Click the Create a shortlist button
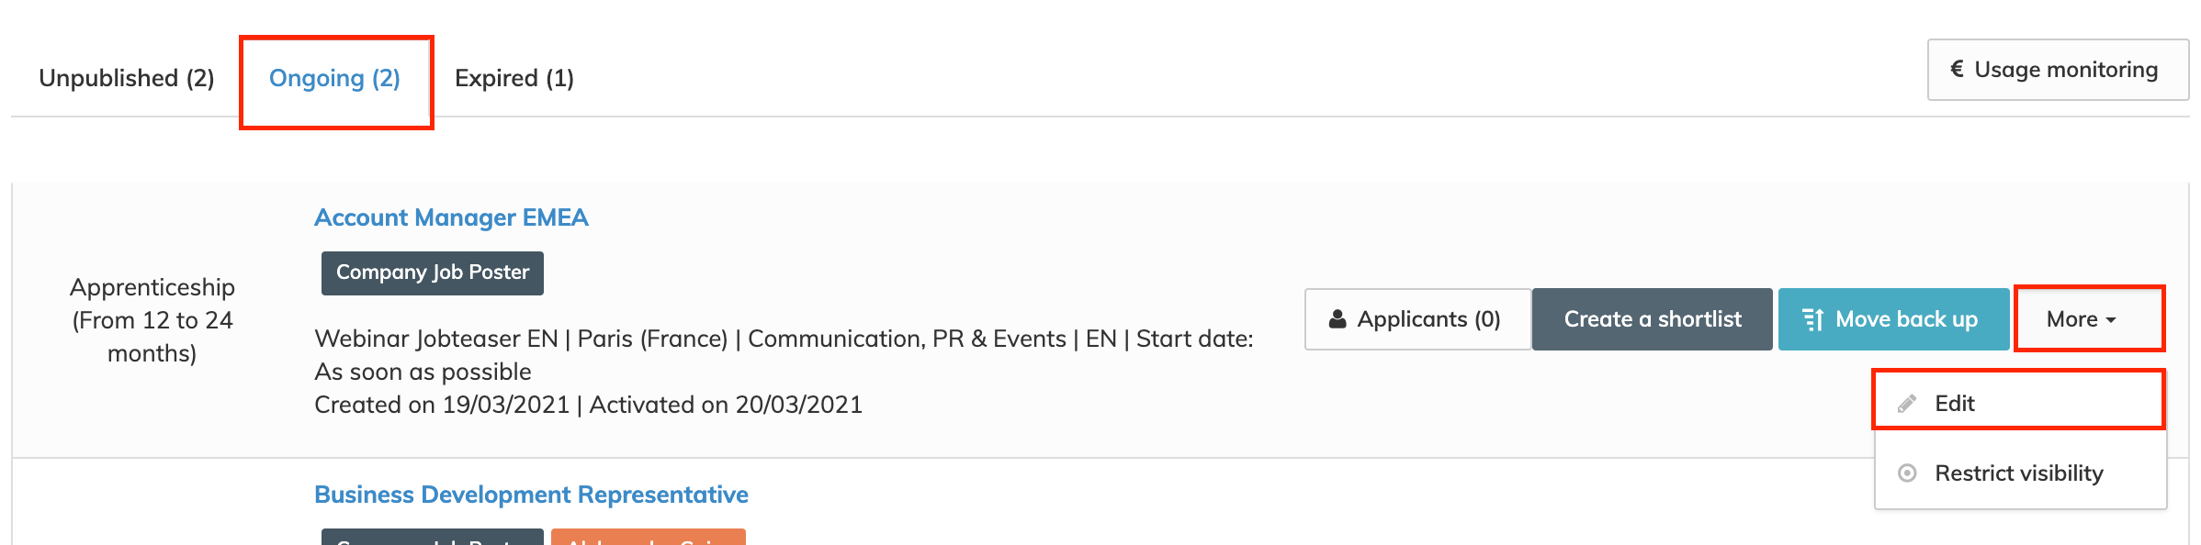Screen dimensions: 2201x545 (x=1652, y=319)
